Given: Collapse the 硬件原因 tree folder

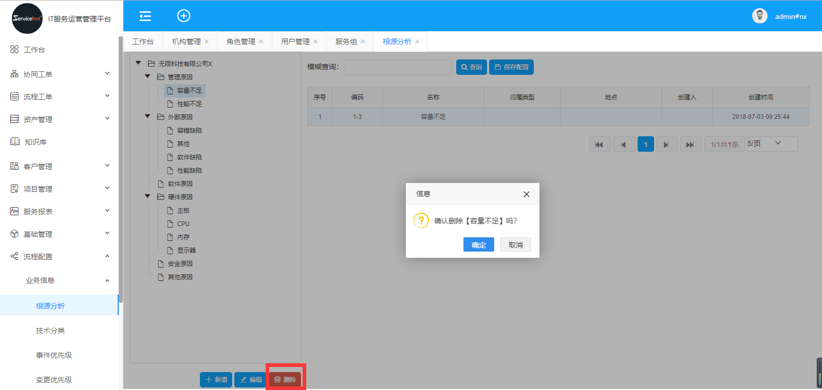Looking at the screenshot, I should click(x=147, y=196).
